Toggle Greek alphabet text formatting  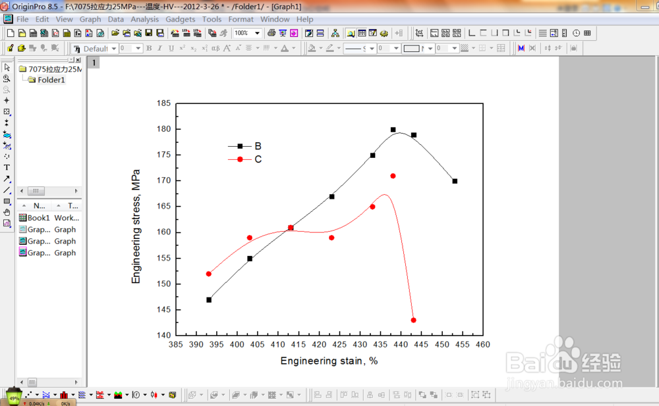[x=215, y=48]
